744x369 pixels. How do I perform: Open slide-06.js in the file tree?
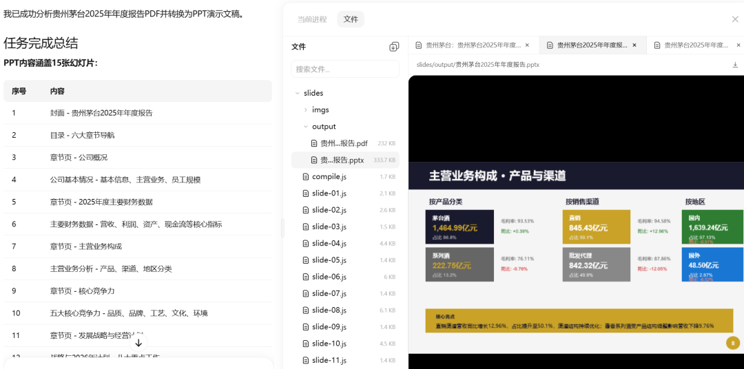coord(345,277)
